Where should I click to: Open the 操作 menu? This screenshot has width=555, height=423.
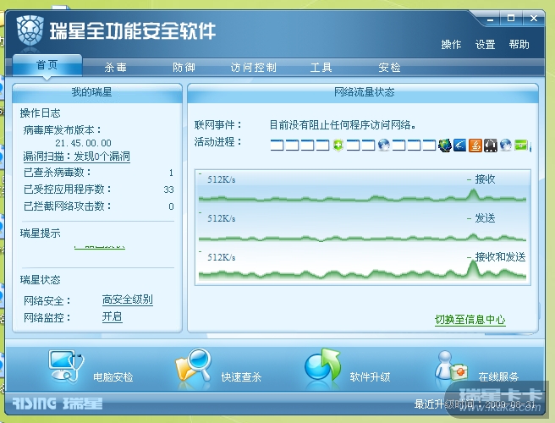pyautogui.click(x=451, y=45)
